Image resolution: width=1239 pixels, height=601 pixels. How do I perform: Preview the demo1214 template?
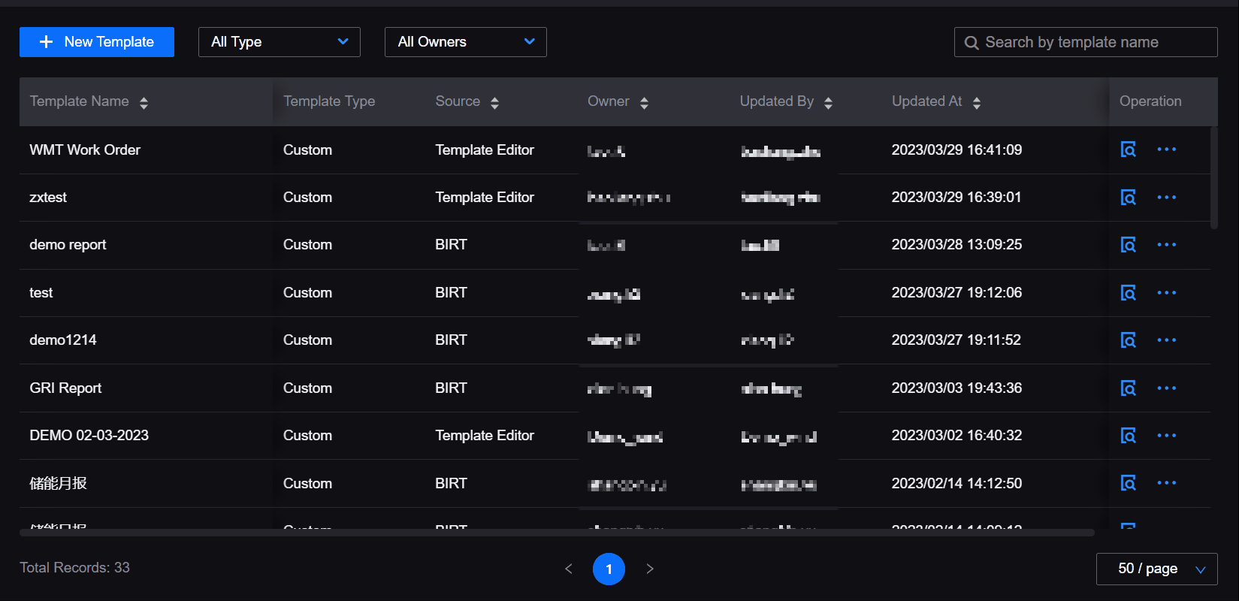(1128, 340)
